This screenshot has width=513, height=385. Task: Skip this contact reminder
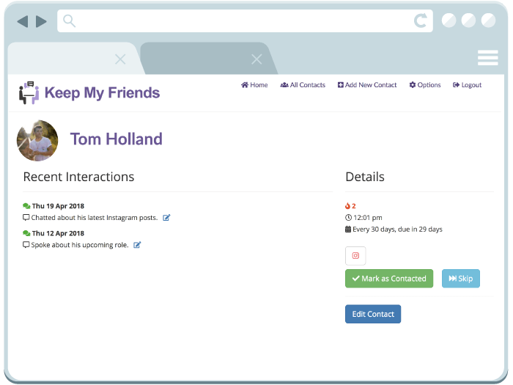tap(460, 279)
